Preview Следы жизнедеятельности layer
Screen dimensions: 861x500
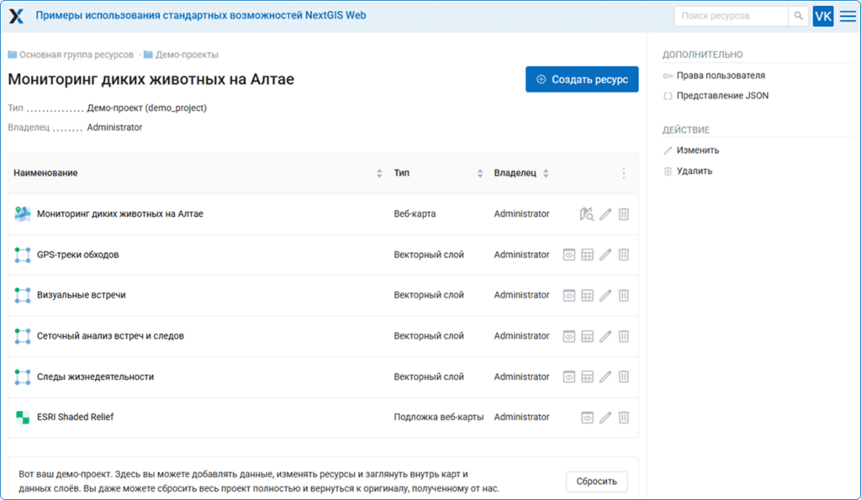pos(569,377)
